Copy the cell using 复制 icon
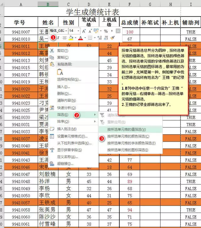The image size is (201, 228). (52, 57)
